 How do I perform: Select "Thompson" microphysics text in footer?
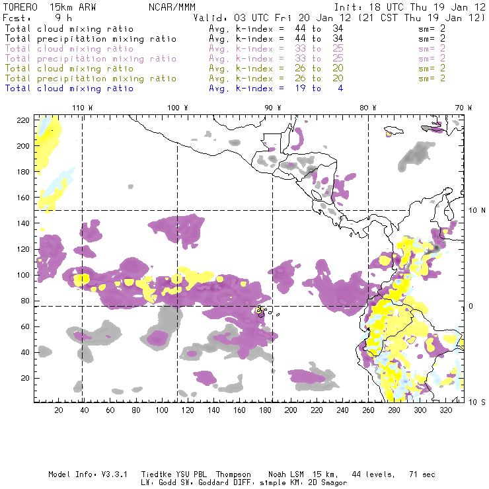coord(233,474)
